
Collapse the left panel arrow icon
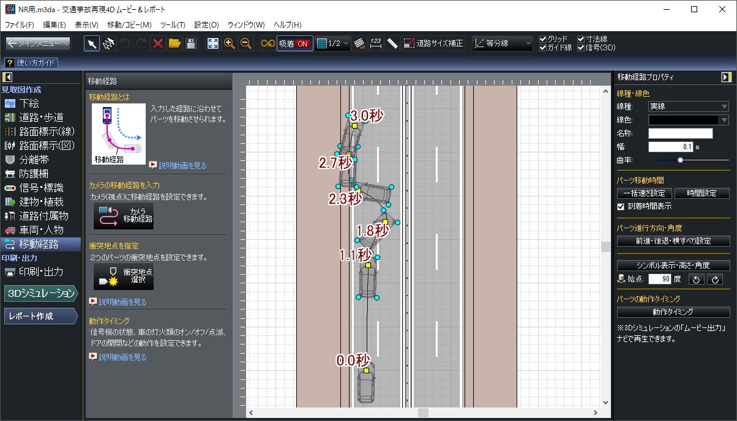[x=8, y=77]
